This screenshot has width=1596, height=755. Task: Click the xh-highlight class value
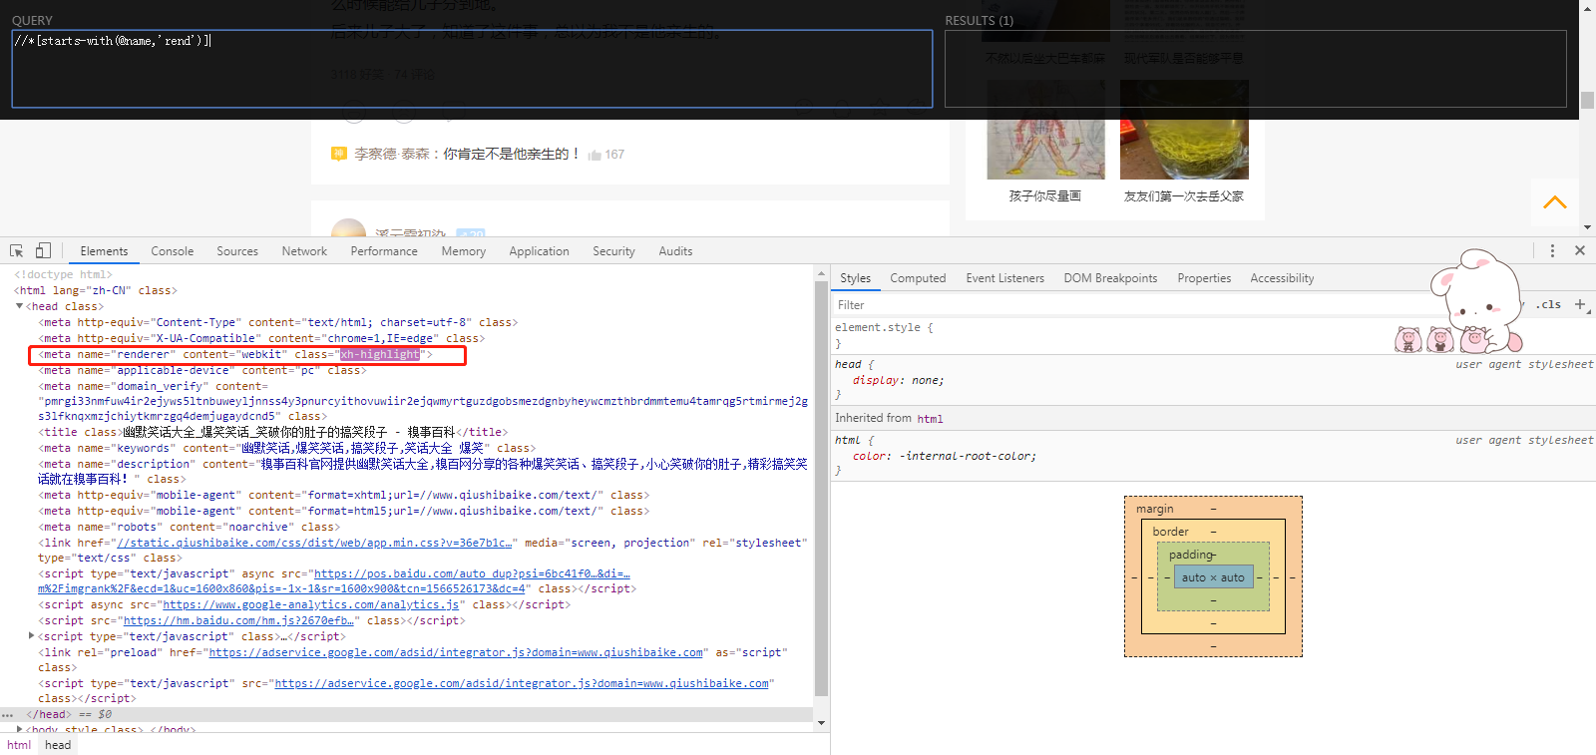[380, 354]
